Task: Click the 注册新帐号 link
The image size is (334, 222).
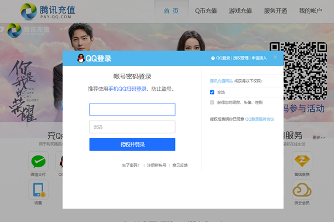Action: 157,165
